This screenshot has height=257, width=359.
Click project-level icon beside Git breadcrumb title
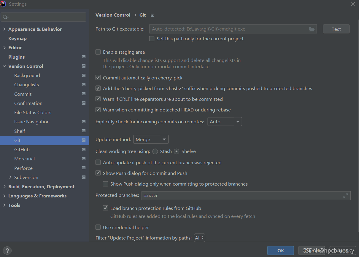[x=153, y=15]
